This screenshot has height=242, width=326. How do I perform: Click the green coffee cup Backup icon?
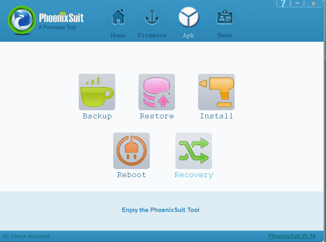pos(97,92)
